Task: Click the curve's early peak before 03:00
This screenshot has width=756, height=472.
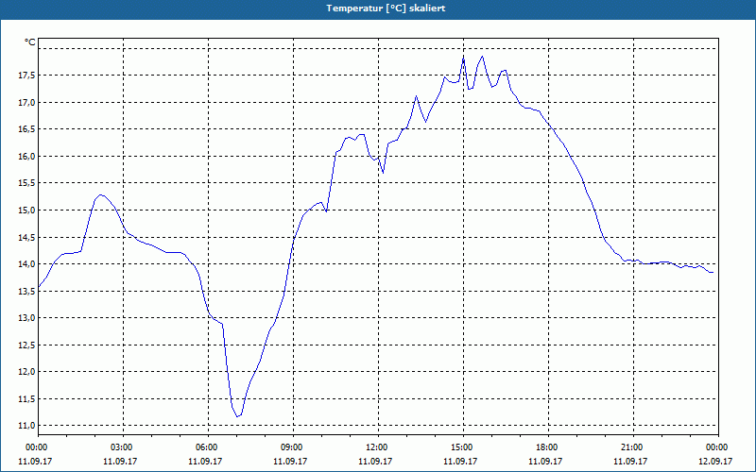Action: [101, 195]
